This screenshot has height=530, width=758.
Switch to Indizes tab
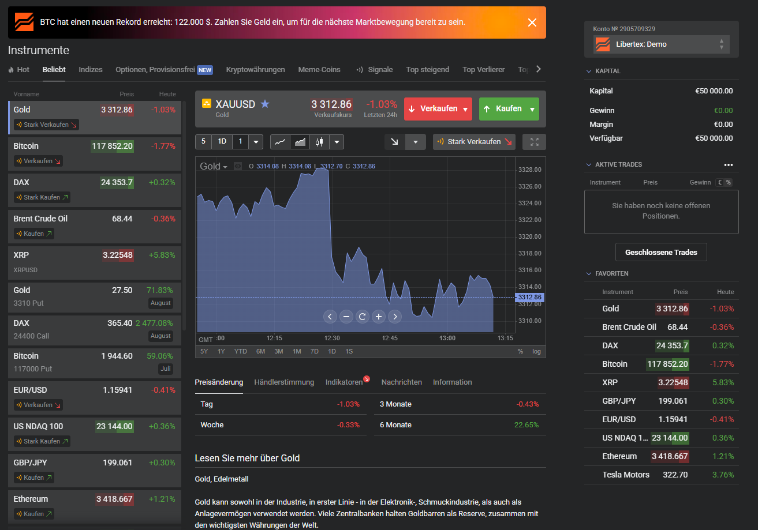coord(91,69)
